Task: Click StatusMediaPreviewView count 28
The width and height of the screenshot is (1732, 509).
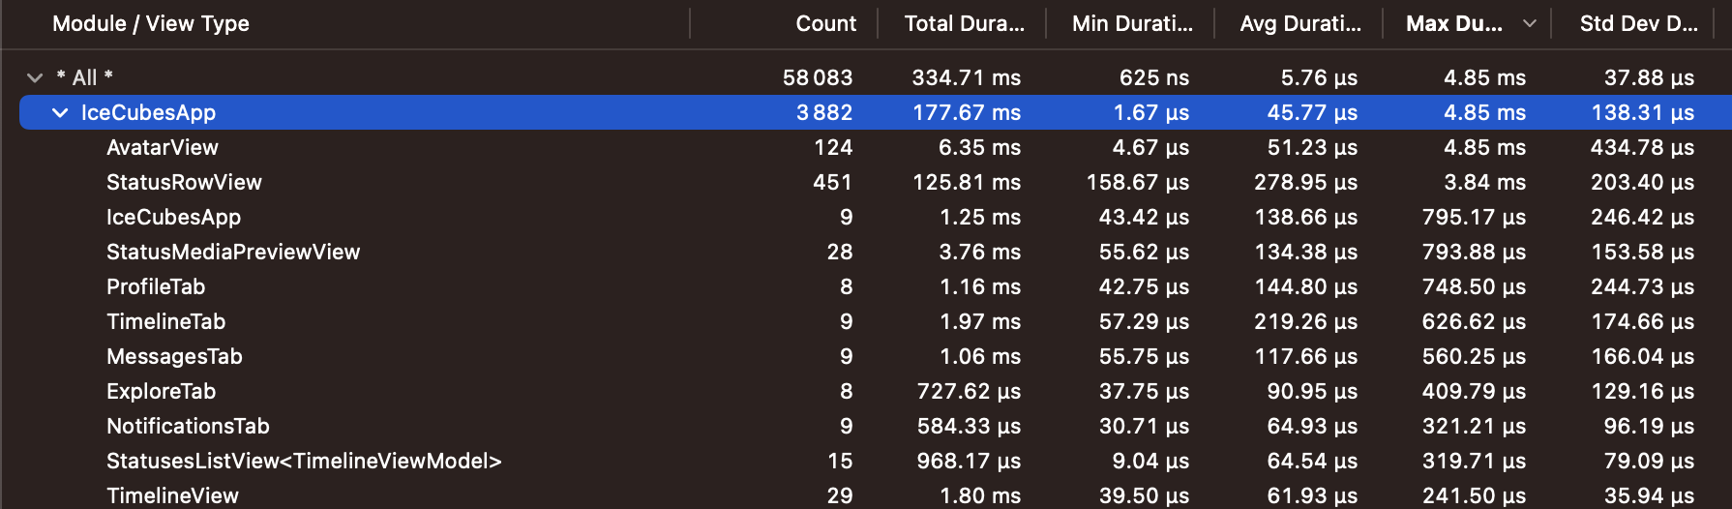Action: [840, 252]
